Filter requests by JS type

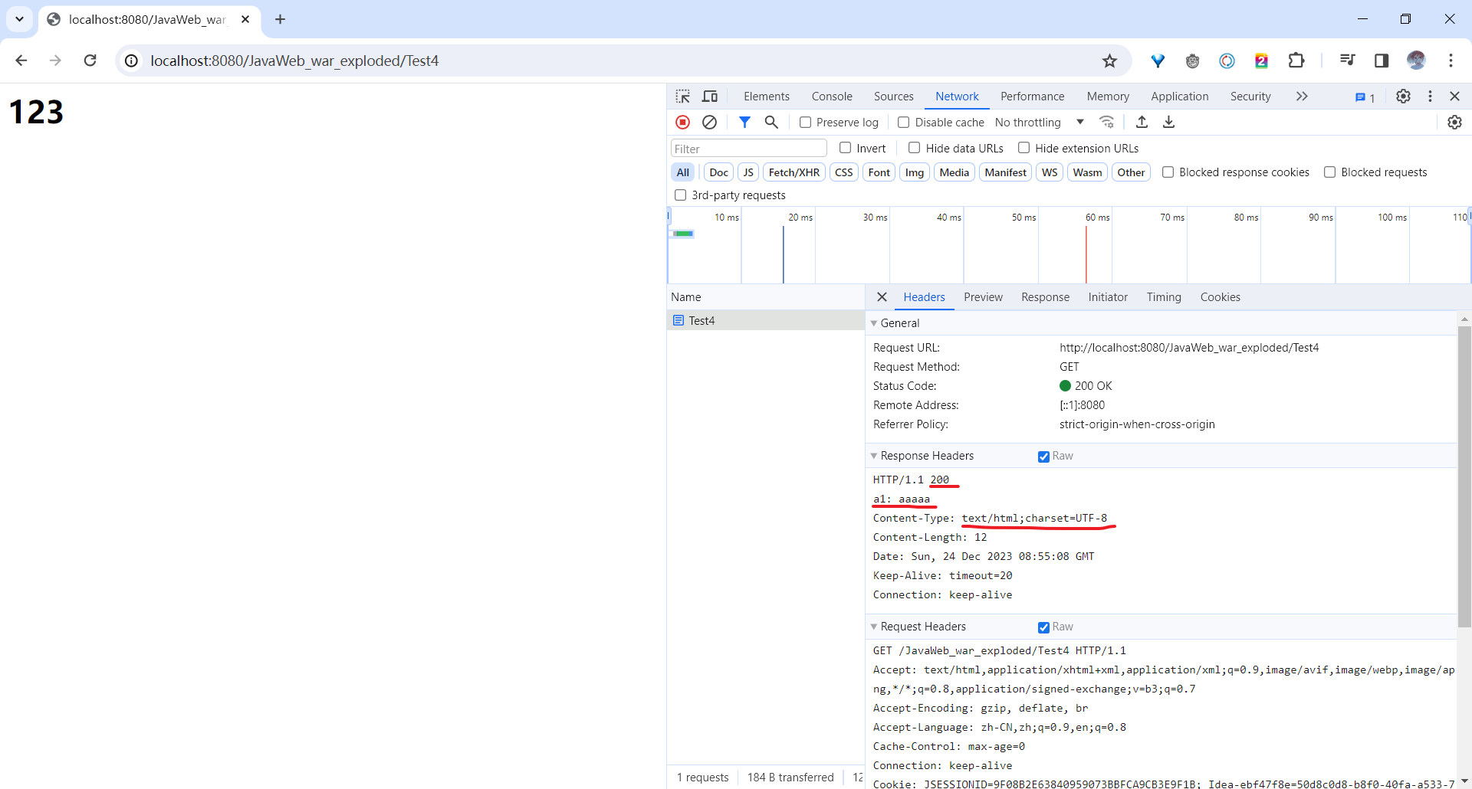point(748,172)
